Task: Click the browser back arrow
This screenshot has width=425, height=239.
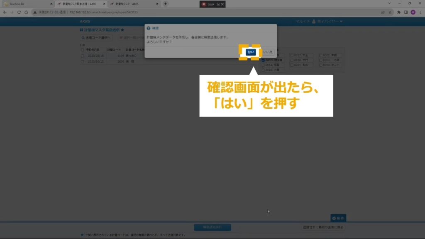Action: click(x=5, y=12)
